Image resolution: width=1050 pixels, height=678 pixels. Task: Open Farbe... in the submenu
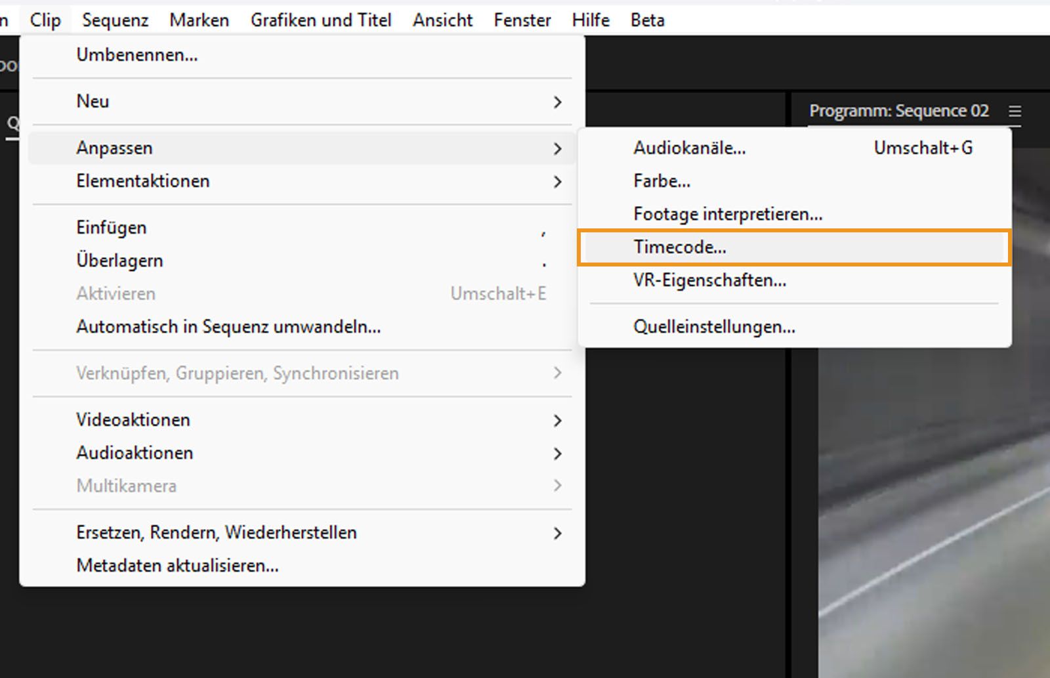tap(661, 180)
